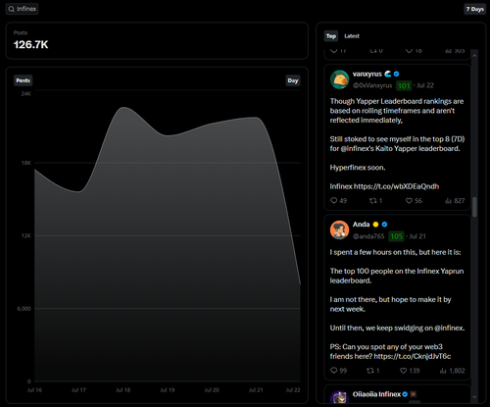Click Oiiaoiia Infinex display name
The width and height of the screenshot is (490, 407).
click(376, 394)
